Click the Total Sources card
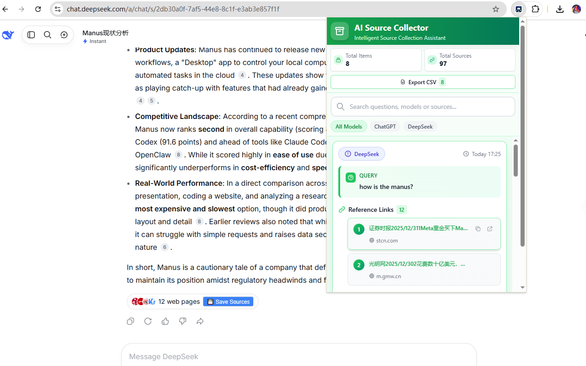This screenshot has width=586, height=366. 470,60
